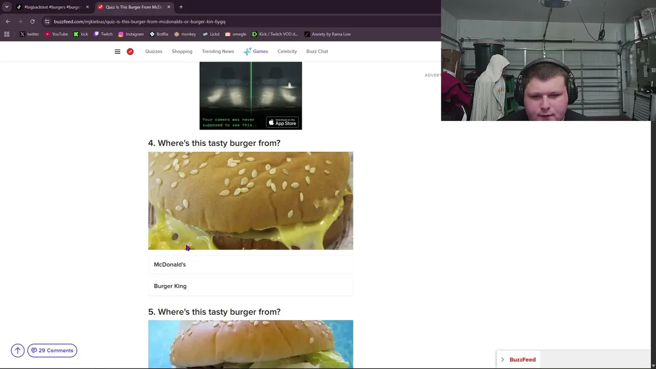656x369 pixels.
Task: Open the Anxiety by Rama Low bookmark
Action: (327, 34)
